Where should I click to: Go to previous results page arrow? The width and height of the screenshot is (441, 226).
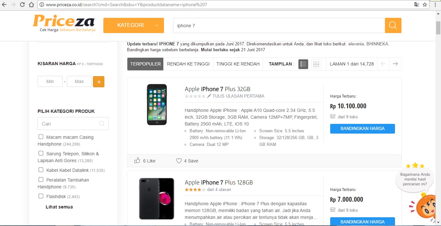pos(383,64)
